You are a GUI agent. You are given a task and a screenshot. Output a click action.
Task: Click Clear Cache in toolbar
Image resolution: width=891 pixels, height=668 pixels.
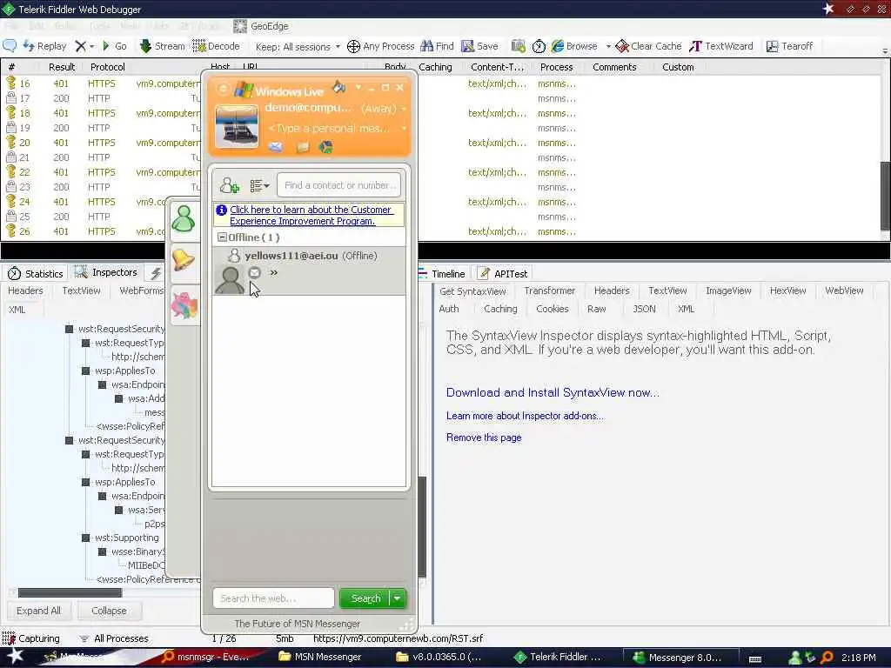tap(649, 46)
